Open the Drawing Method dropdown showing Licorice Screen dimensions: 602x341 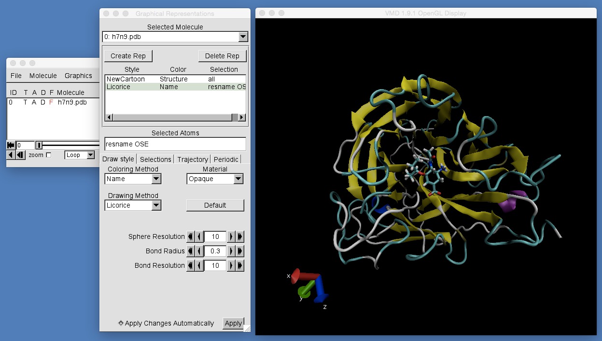[x=133, y=205]
